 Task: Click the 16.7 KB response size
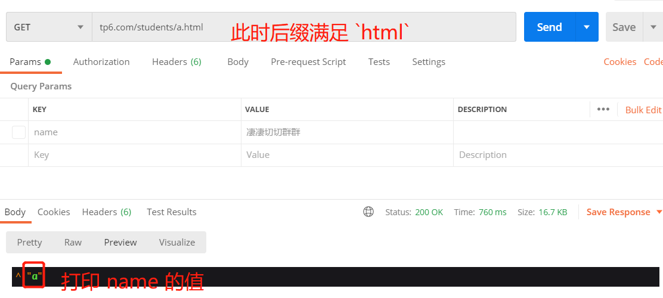[553, 212]
